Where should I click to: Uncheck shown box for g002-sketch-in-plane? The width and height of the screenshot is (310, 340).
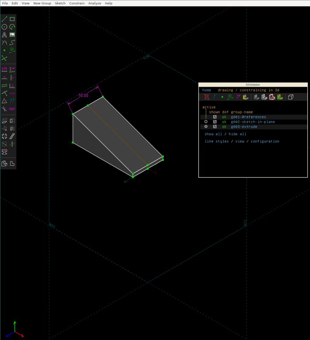click(215, 122)
